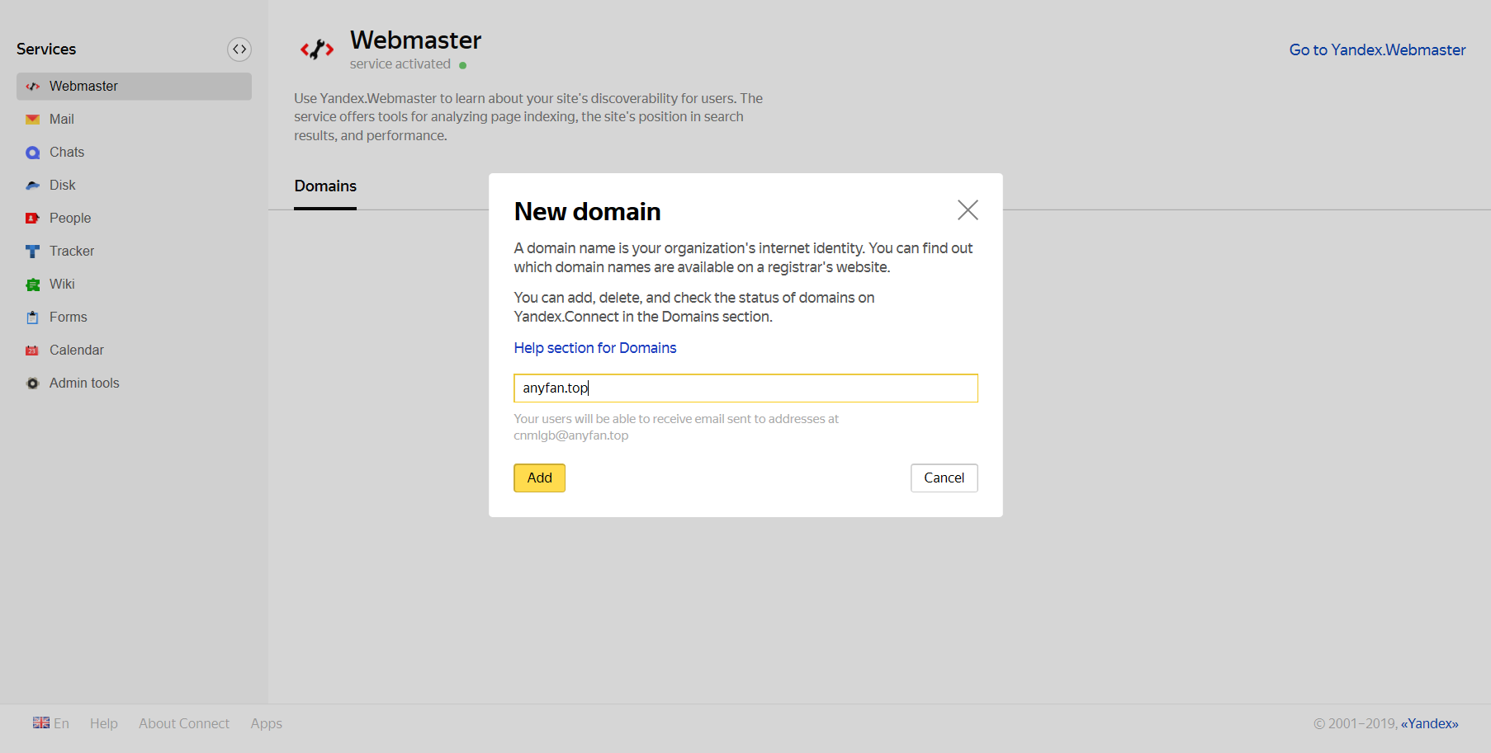This screenshot has width=1491, height=753.
Task: Click the UK flag language icon
Action: tap(41, 722)
